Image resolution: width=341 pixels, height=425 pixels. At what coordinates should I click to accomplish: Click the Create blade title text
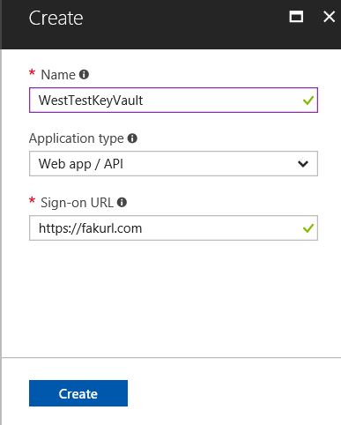[x=56, y=18]
